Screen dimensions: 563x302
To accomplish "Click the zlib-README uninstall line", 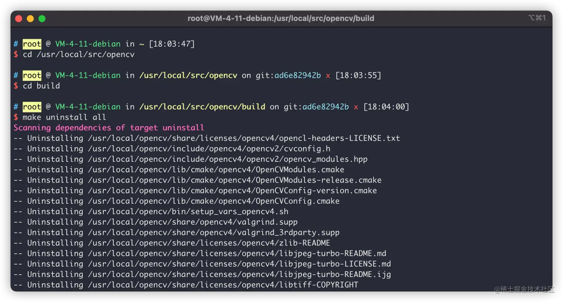I will pyautogui.click(x=172, y=243).
